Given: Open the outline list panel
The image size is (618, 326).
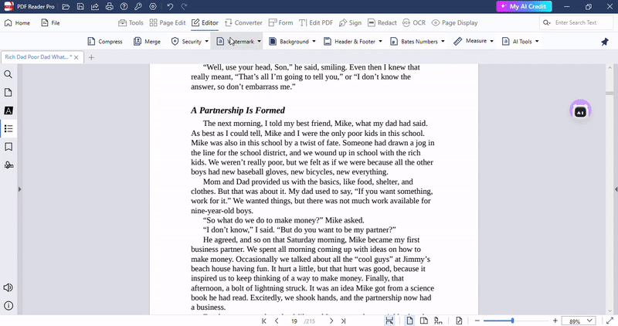Looking at the screenshot, I should 8,128.
